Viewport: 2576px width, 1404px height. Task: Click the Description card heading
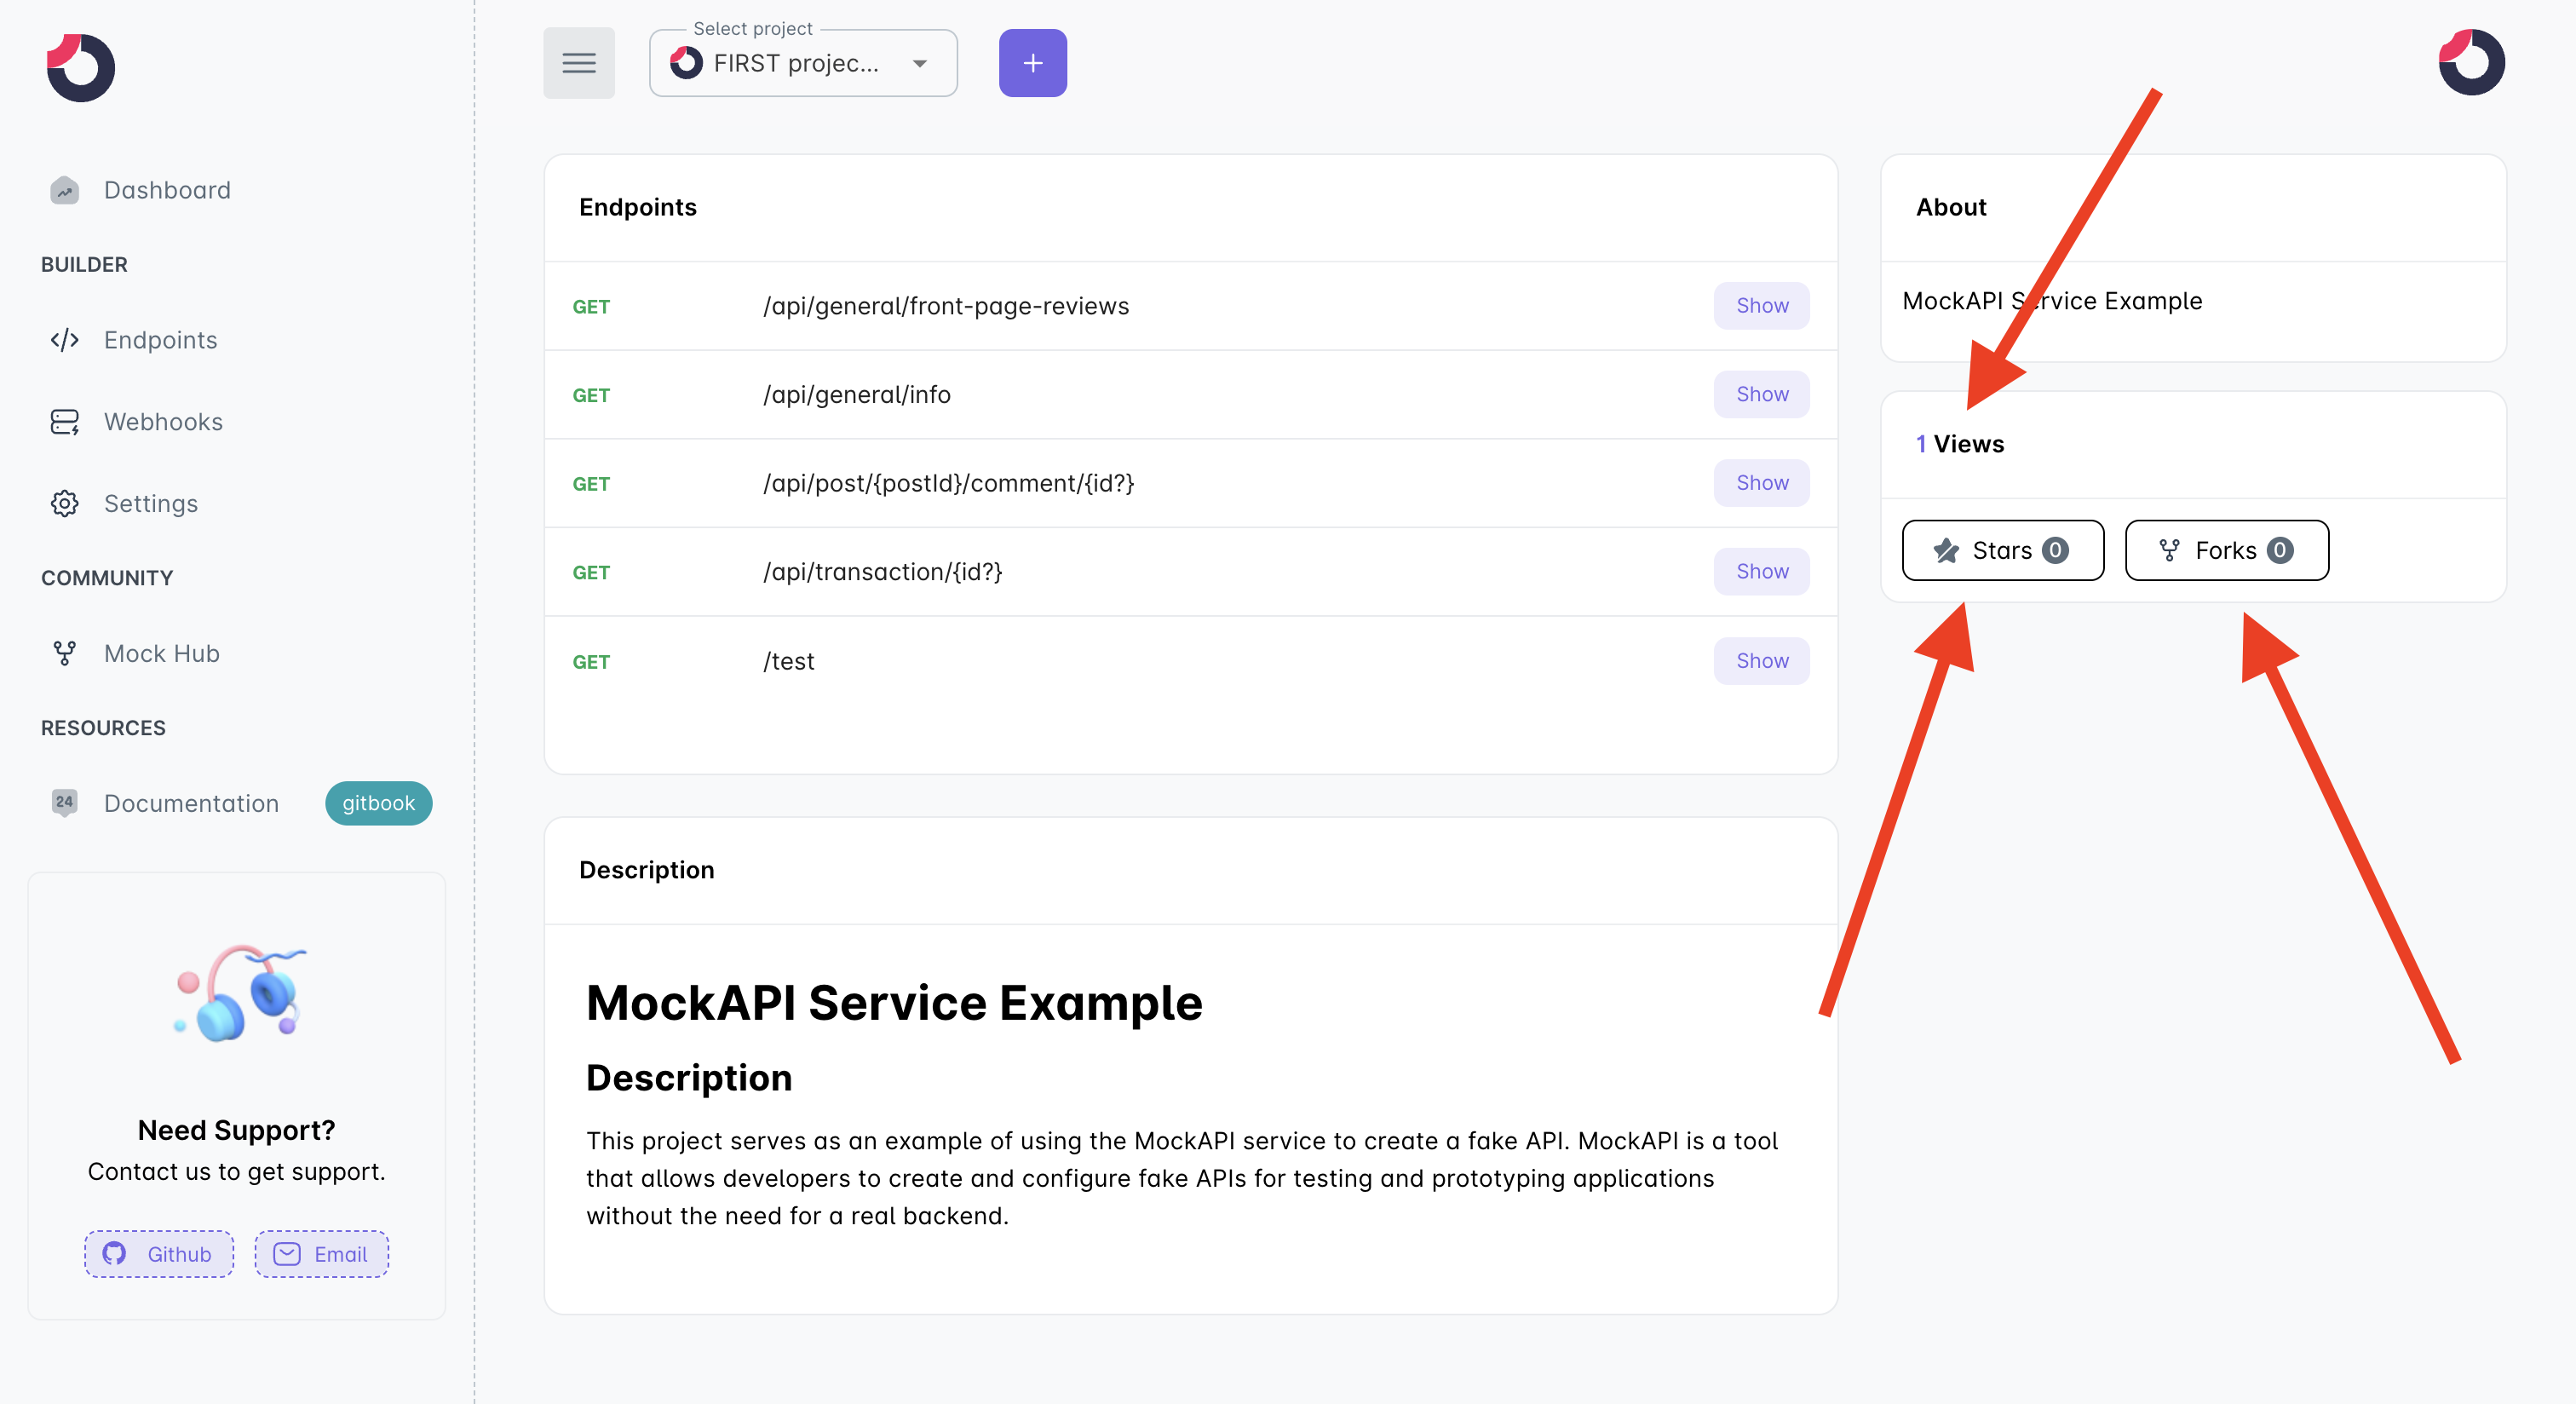(x=647, y=870)
